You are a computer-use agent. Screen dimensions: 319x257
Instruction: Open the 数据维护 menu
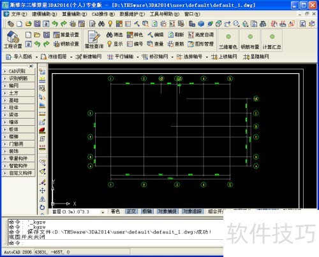point(132,14)
